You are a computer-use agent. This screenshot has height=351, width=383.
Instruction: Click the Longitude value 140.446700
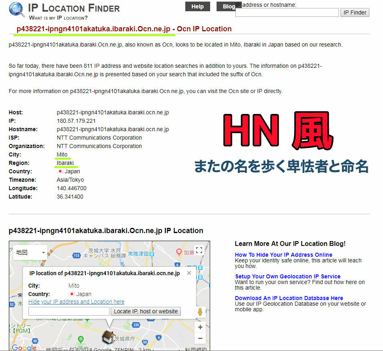71,188
